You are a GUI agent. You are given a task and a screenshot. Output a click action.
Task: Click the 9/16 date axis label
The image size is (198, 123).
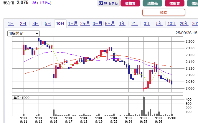coord(54,122)
